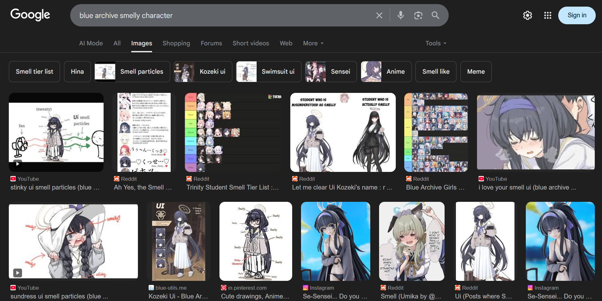Open the Shopping tab

tap(176, 43)
